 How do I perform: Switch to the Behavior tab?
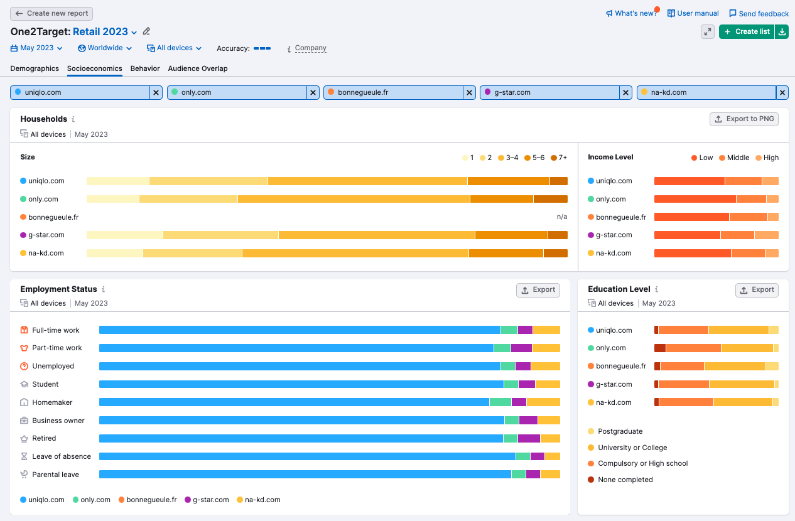tap(145, 68)
